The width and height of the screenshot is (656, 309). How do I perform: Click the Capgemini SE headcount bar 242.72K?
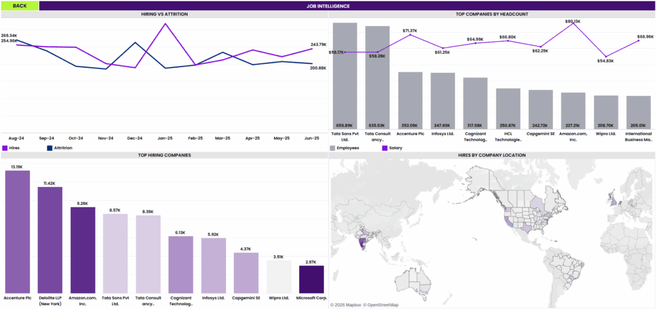point(541,109)
